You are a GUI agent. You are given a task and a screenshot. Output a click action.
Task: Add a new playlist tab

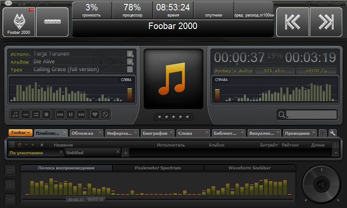(126, 153)
